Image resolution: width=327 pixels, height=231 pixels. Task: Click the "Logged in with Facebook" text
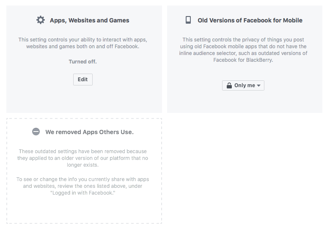(83, 193)
